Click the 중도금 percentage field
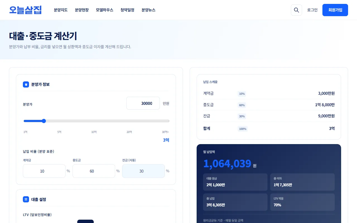Viewport: 357px width, 223px height. pos(94,171)
